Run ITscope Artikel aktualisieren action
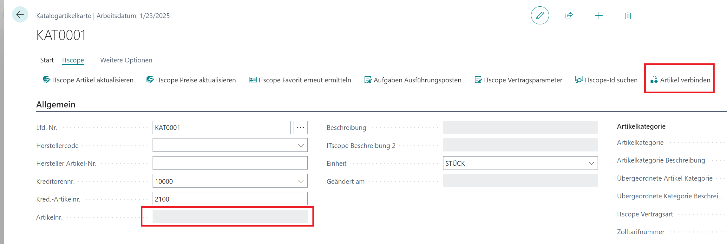 pyautogui.click(x=88, y=80)
